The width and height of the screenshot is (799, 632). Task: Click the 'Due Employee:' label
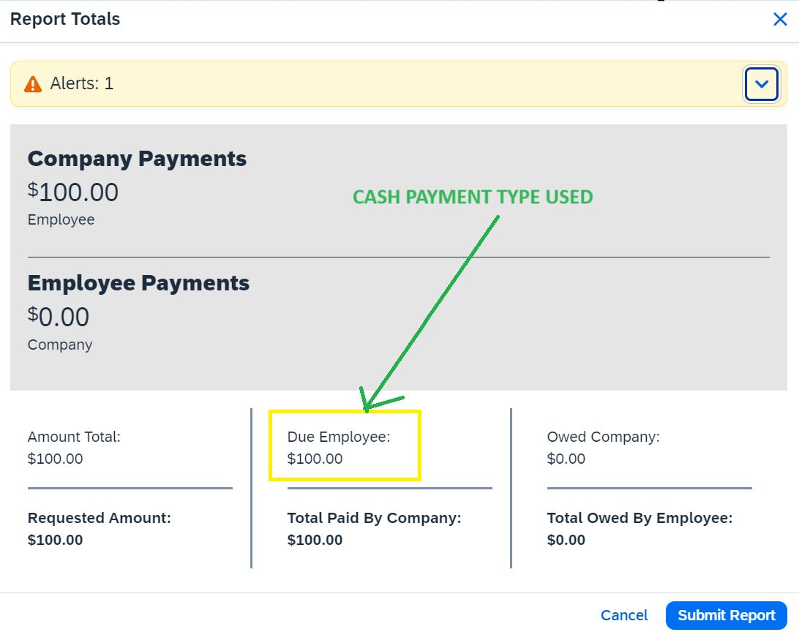(x=339, y=437)
